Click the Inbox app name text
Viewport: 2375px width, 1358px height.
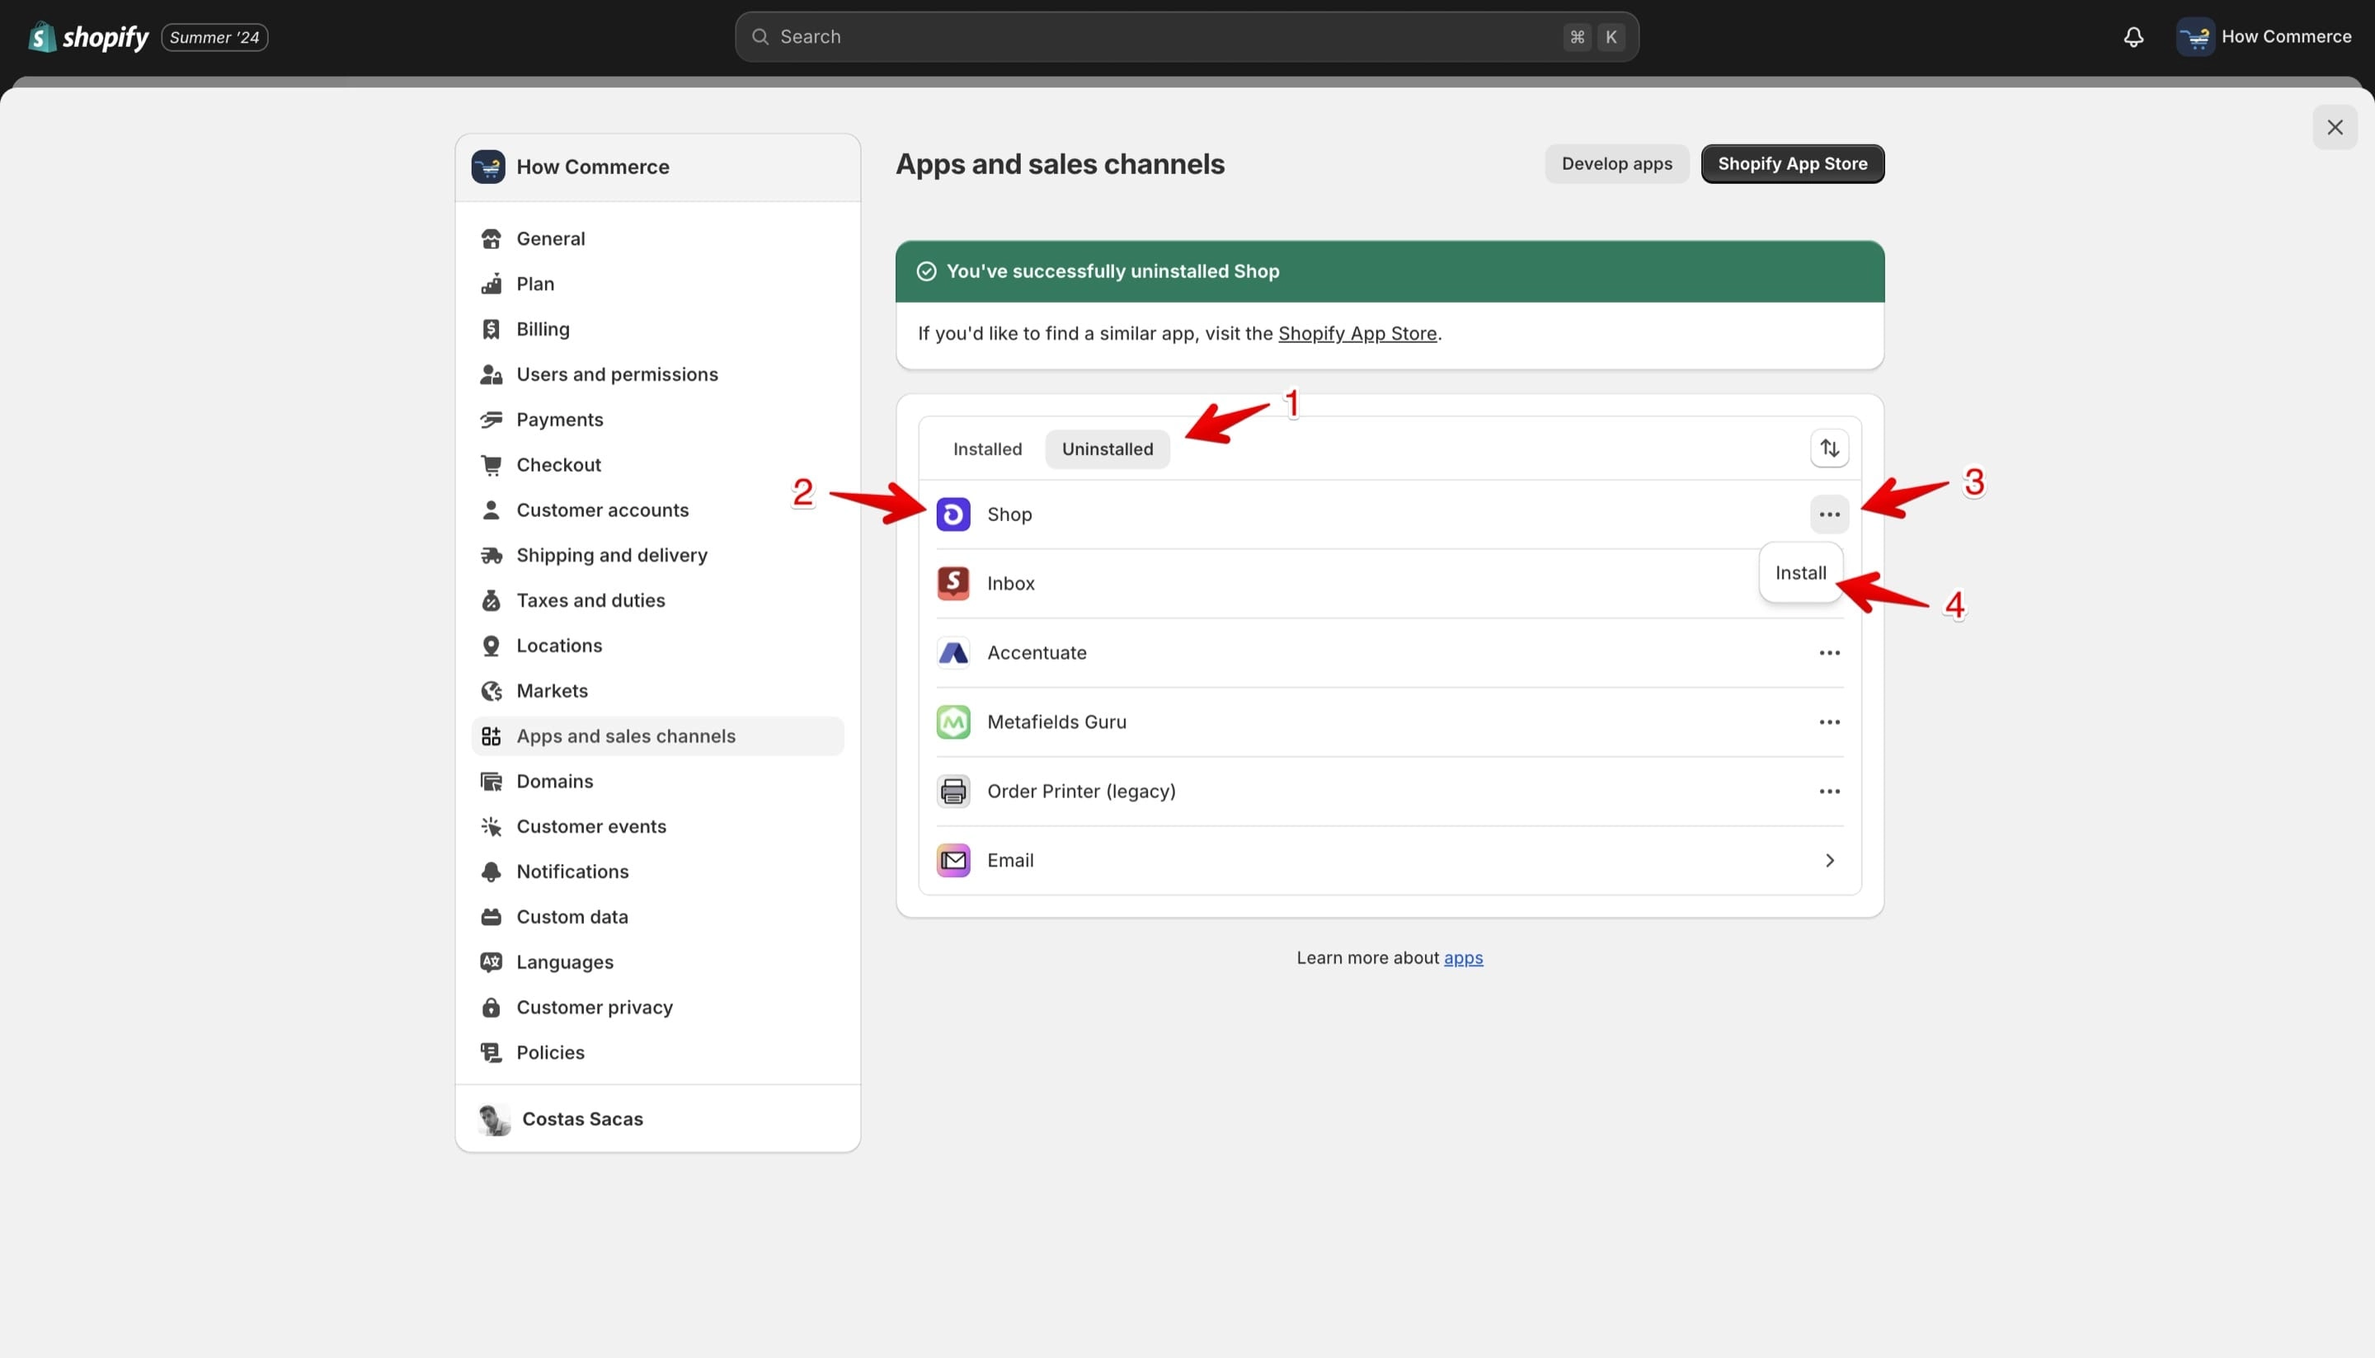click(1010, 584)
